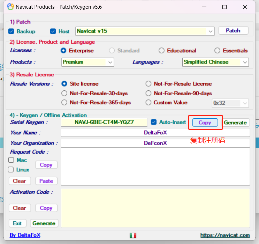
Task: Choose the Not-For-Resale-30-days option
Action: point(64,93)
